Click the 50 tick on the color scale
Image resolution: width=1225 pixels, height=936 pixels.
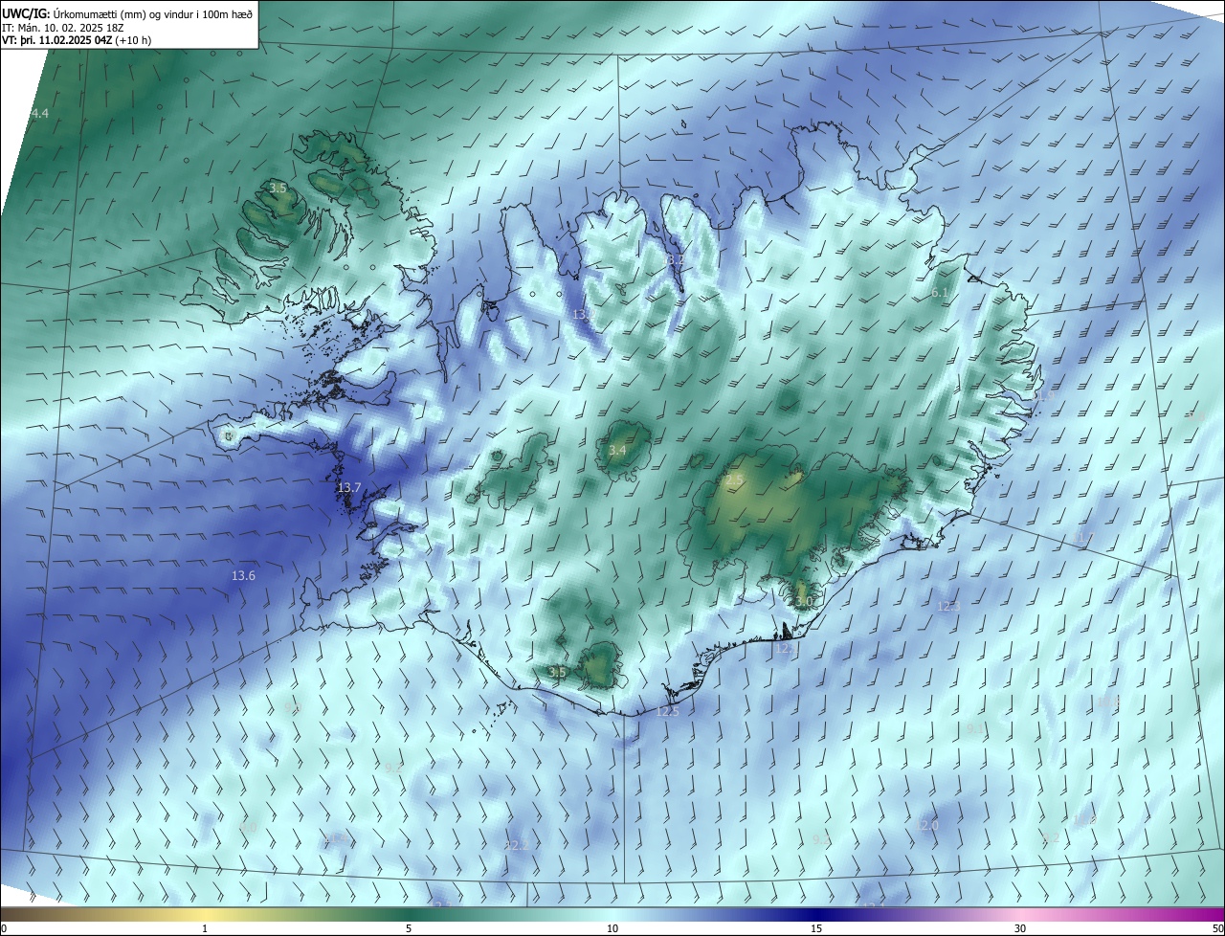pyautogui.click(x=1217, y=929)
